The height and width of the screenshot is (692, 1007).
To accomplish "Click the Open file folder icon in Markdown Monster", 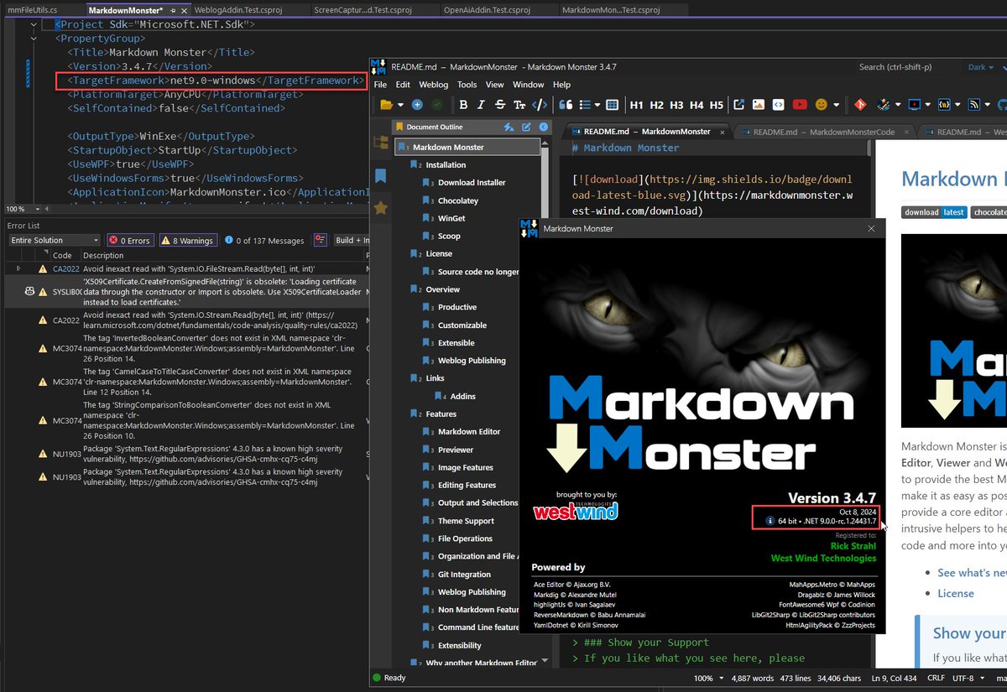I will pyautogui.click(x=386, y=105).
